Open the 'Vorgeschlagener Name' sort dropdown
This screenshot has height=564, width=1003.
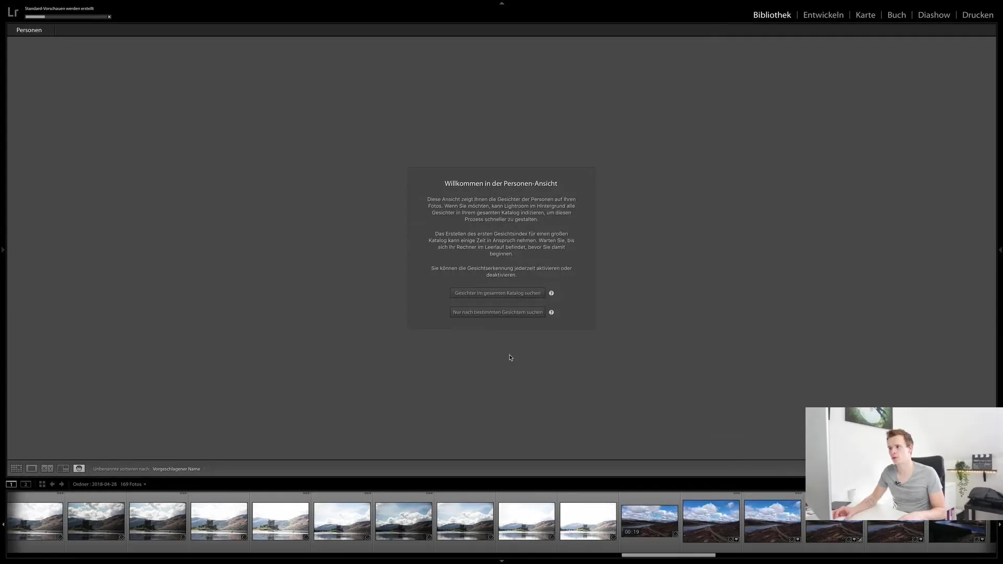coord(179,469)
